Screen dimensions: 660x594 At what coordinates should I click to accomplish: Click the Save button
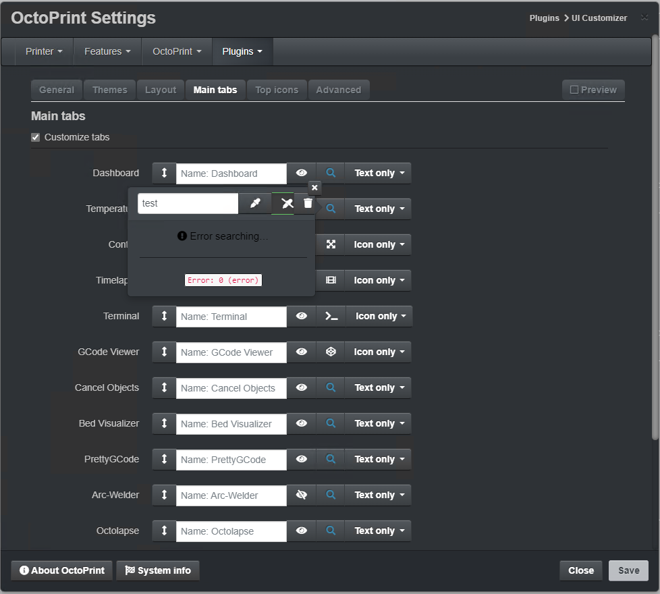coord(628,570)
